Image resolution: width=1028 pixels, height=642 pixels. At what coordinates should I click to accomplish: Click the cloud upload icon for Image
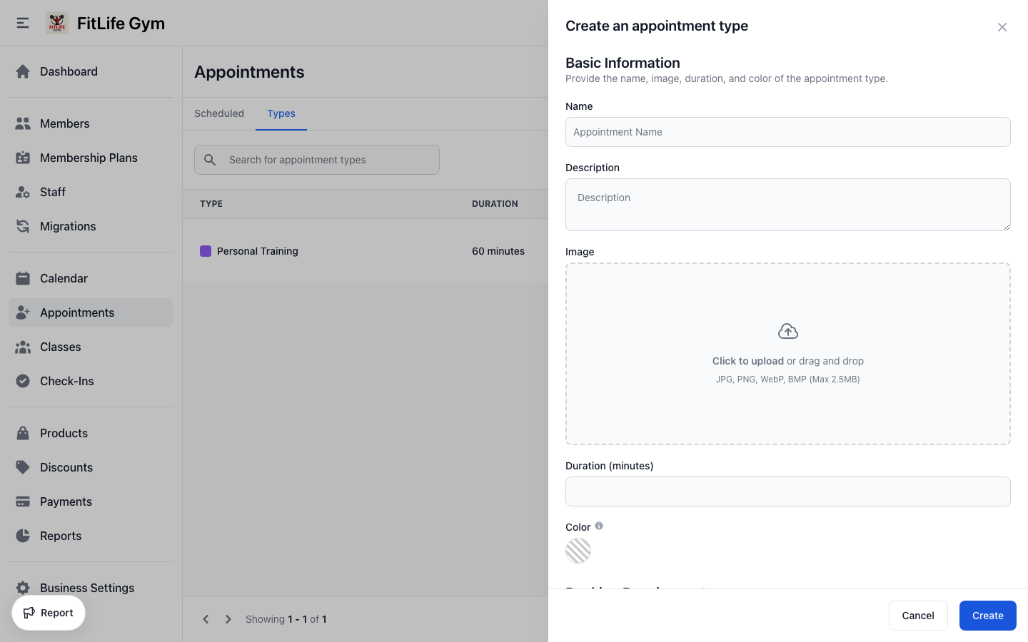pyautogui.click(x=787, y=331)
